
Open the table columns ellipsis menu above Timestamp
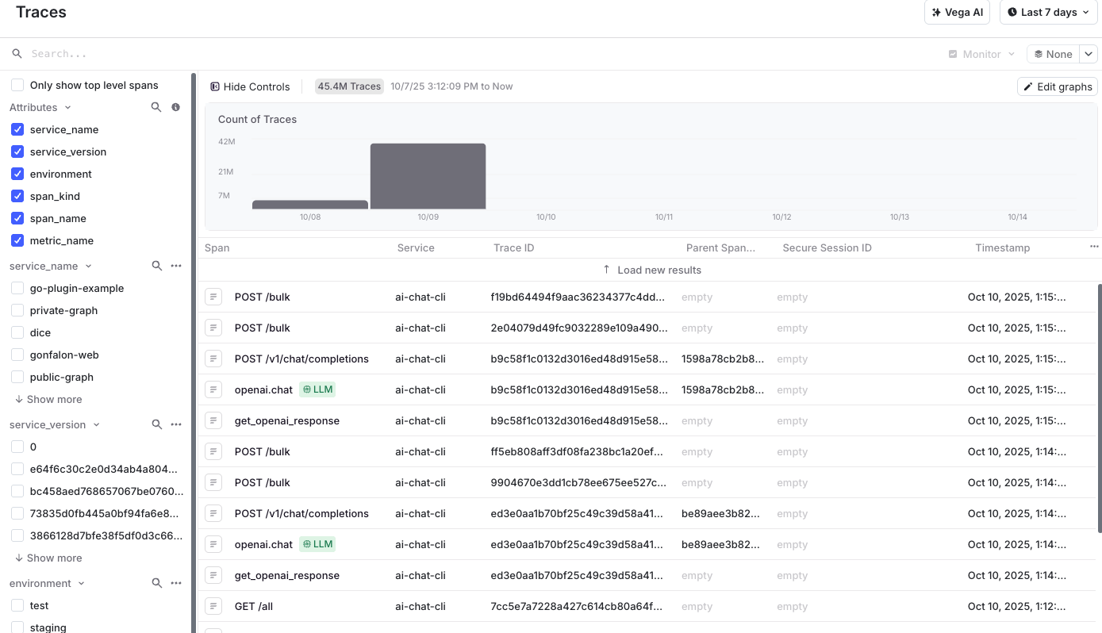[x=1094, y=247]
